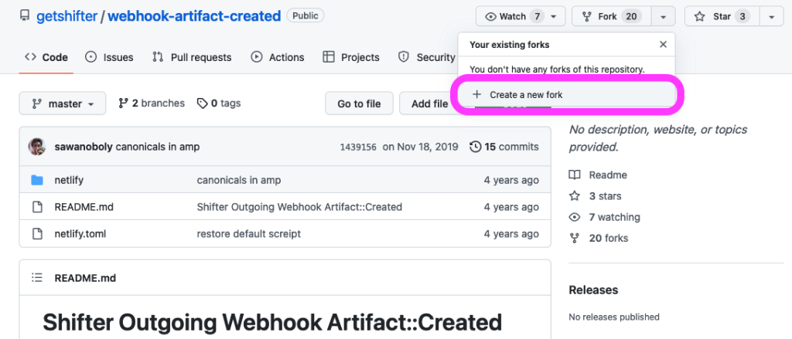Open webhook-artifact-created repository link
Viewport: 792px width, 339px height.
194,16
